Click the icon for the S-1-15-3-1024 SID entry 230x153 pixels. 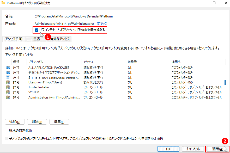pyautogui.click(x=8, y=77)
